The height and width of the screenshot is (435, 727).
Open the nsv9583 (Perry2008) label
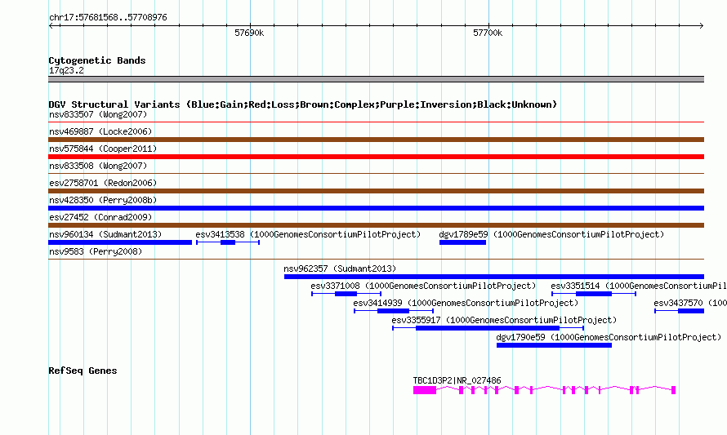coord(96,251)
